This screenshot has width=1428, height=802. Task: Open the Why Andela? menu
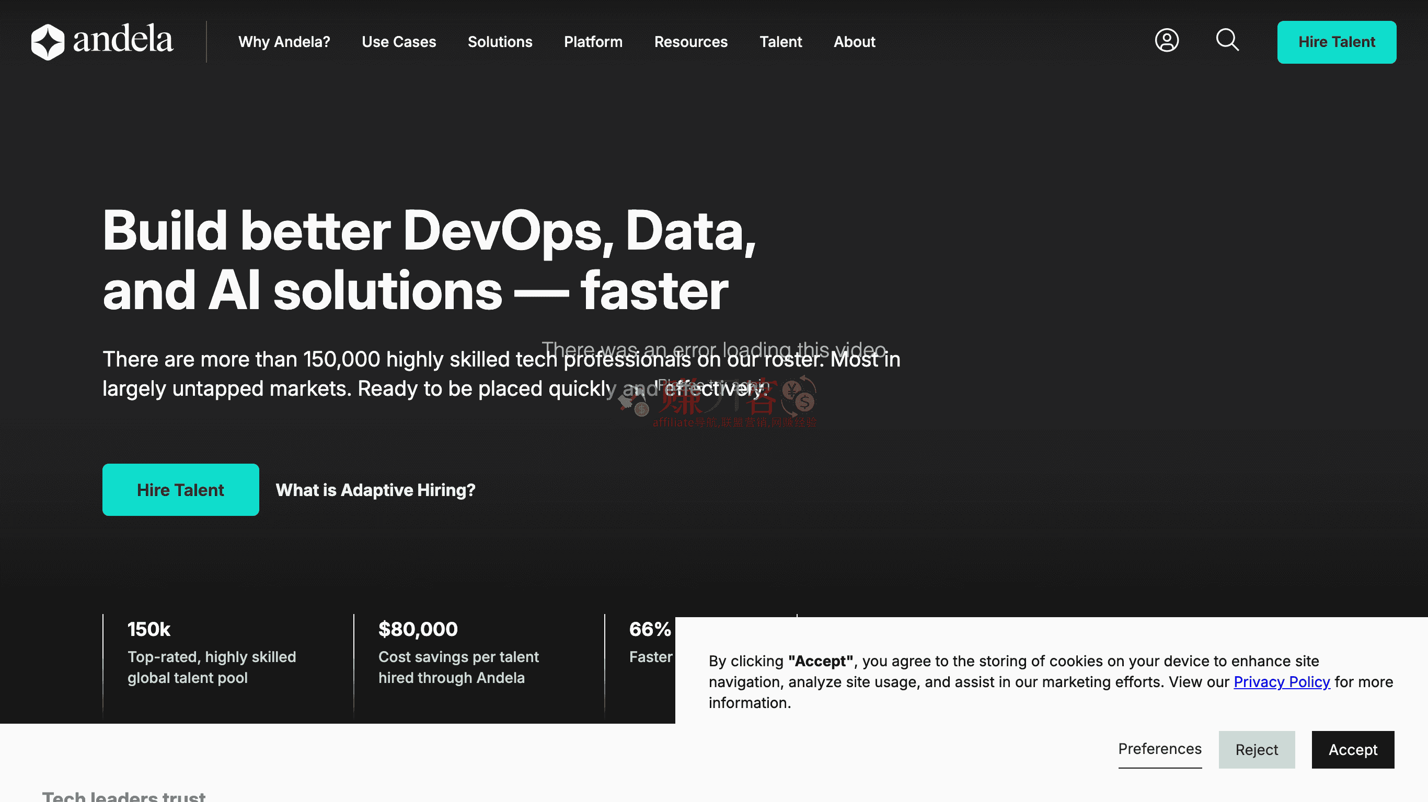[284, 42]
